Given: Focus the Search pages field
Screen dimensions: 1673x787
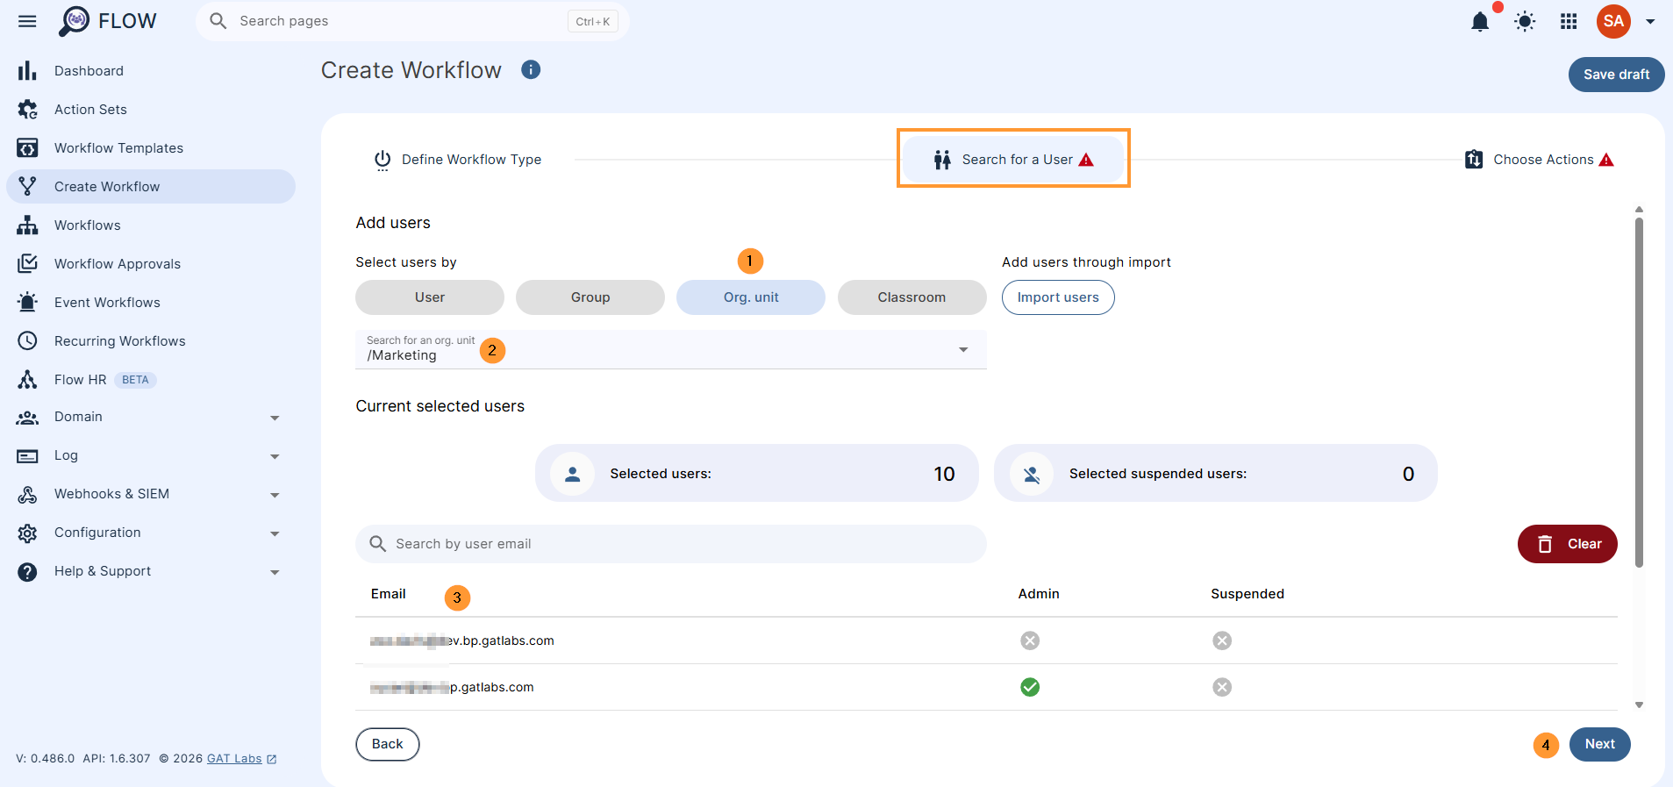Looking at the screenshot, I should (x=412, y=21).
